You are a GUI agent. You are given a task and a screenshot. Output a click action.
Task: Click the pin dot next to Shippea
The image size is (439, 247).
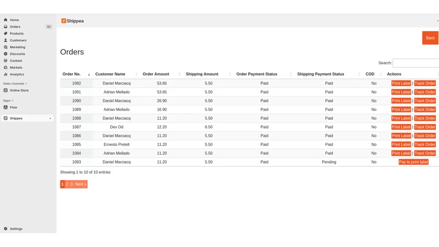tap(50, 119)
